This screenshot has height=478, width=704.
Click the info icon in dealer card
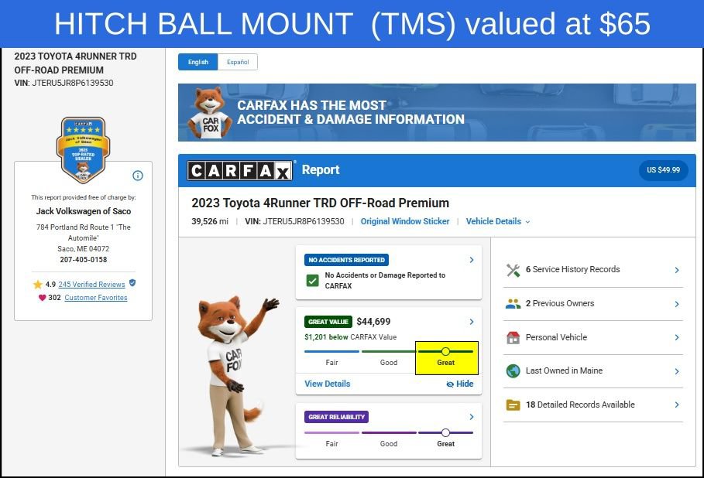[x=138, y=176]
